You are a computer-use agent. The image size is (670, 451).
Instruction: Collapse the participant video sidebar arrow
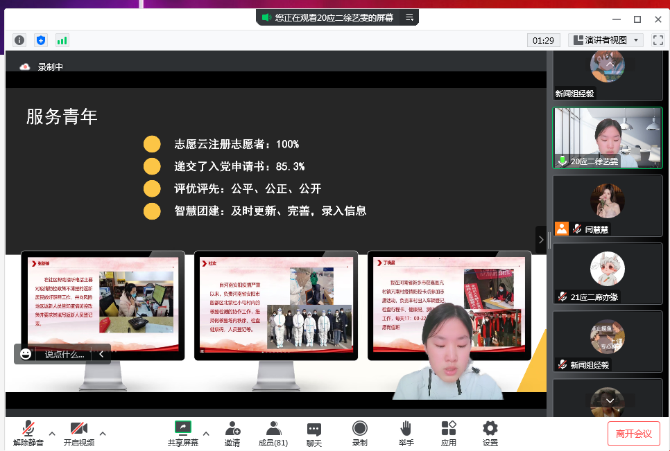click(541, 240)
